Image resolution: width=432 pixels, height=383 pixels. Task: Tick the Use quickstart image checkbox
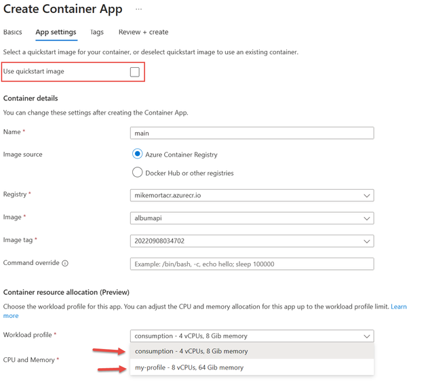point(135,72)
